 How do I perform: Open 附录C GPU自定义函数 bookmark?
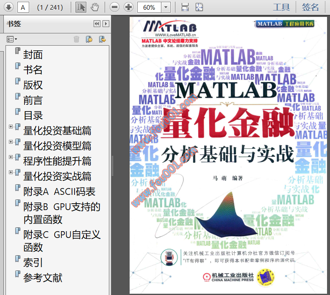(62, 241)
